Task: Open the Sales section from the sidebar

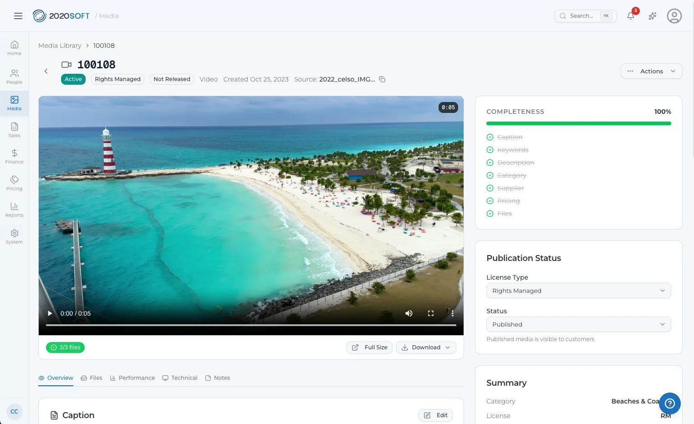Action: (14, 130)
